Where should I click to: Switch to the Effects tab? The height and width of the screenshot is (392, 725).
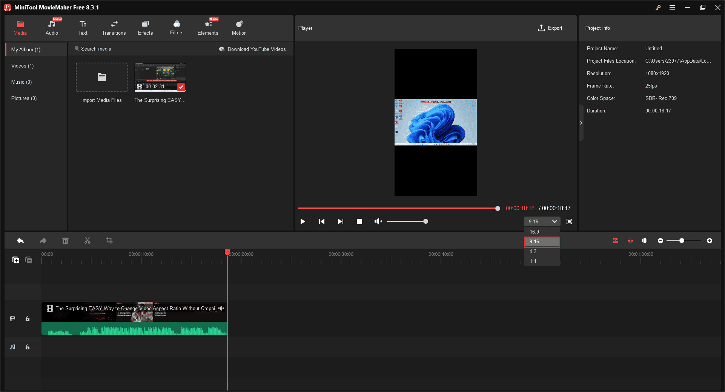click(145, 28)
